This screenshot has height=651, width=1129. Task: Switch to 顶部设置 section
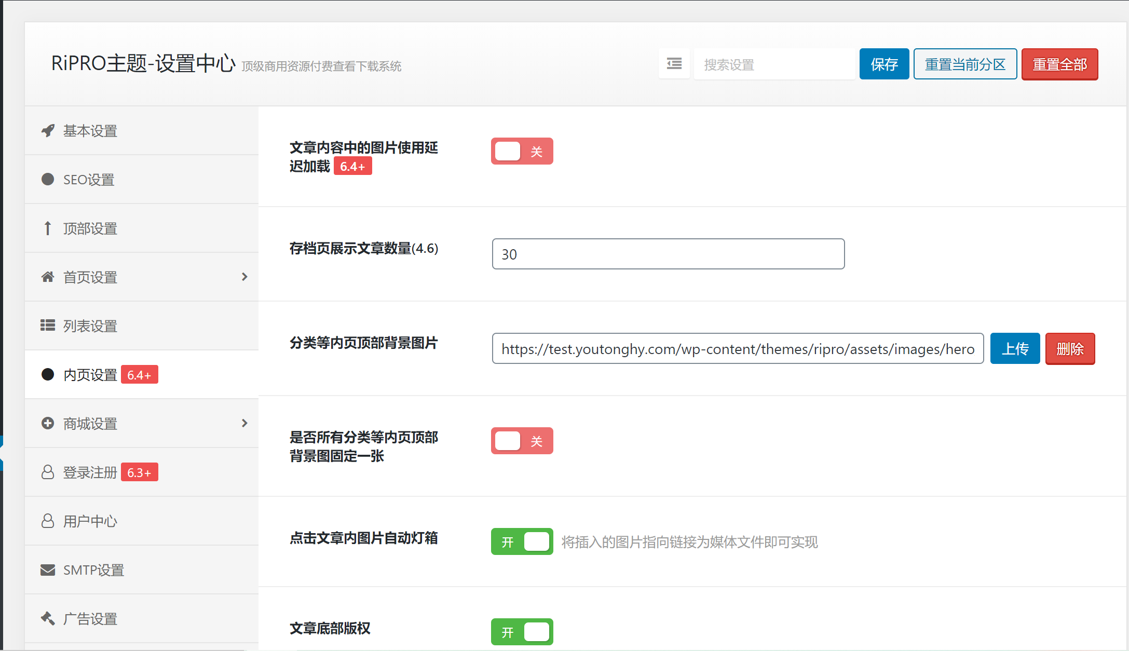(x=142, y=228)
